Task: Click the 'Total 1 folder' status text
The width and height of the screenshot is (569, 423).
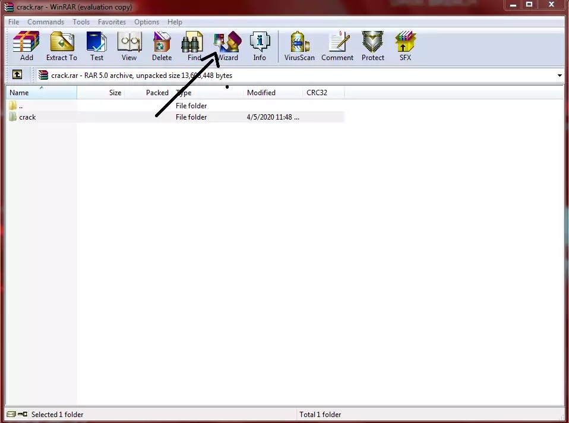Action: [320, 414]
